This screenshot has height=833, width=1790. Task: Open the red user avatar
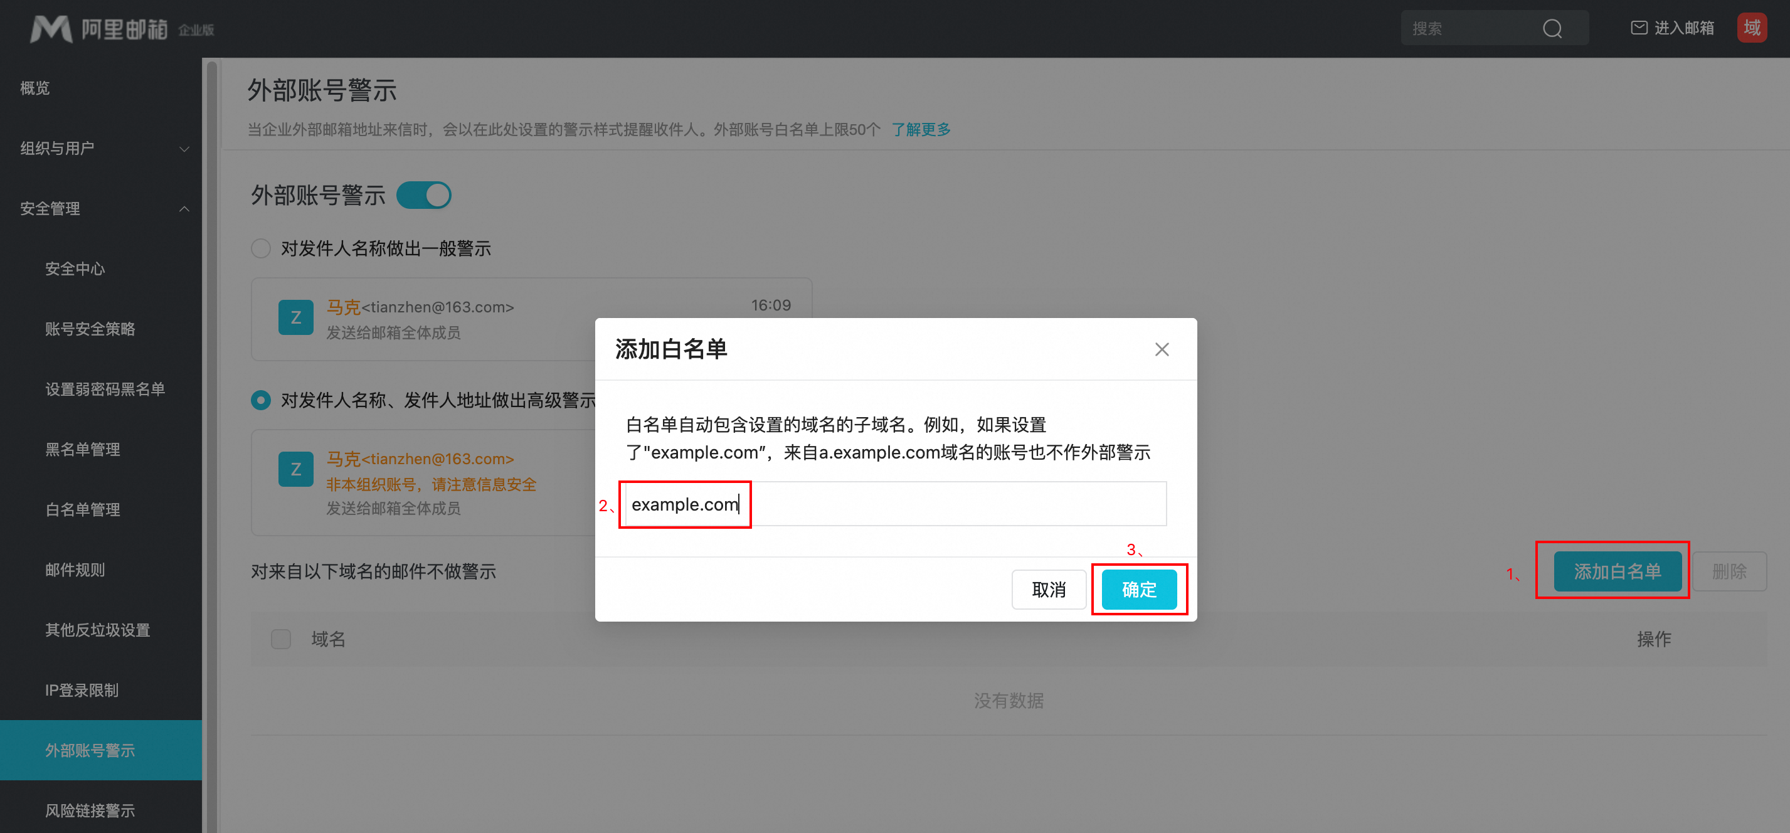(1751, 28)
